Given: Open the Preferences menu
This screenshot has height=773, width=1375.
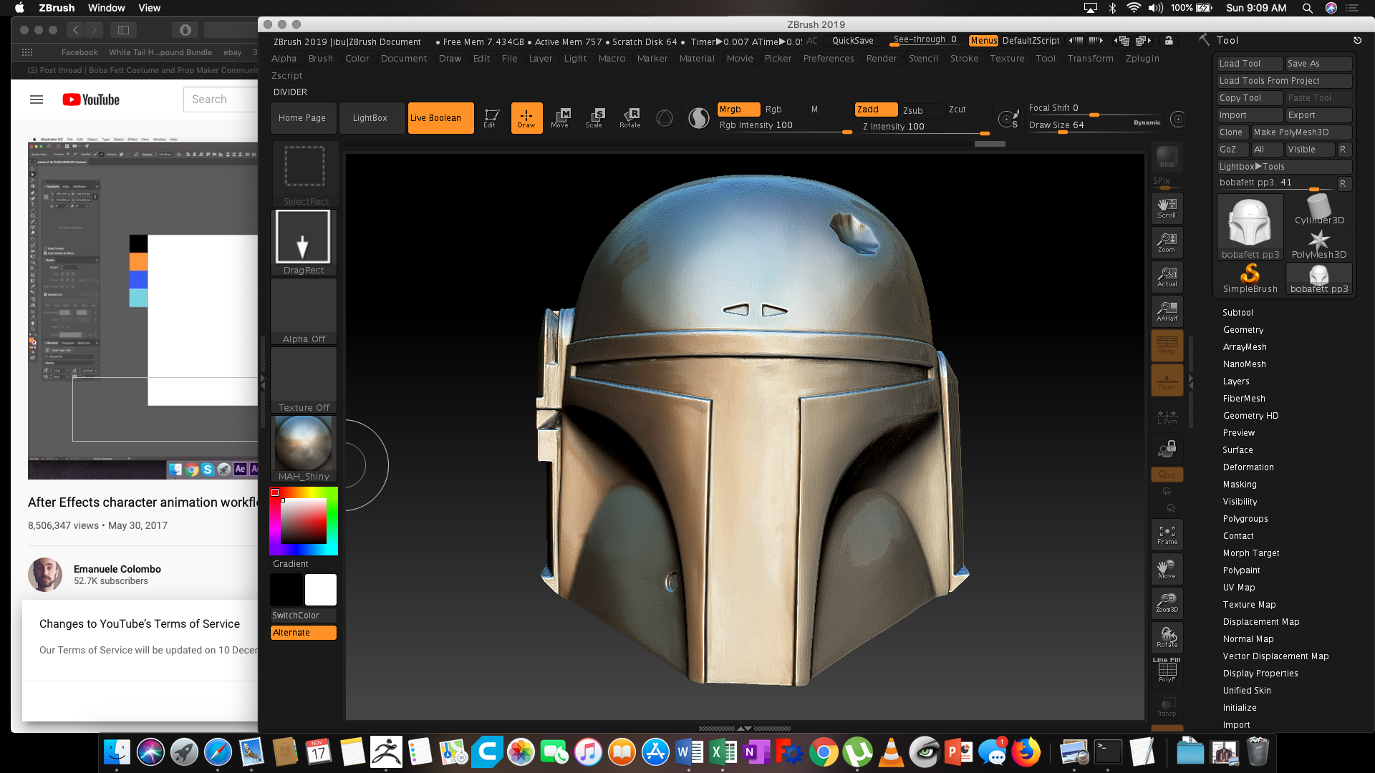Looking at the screenshot, I should coord(829,59).
